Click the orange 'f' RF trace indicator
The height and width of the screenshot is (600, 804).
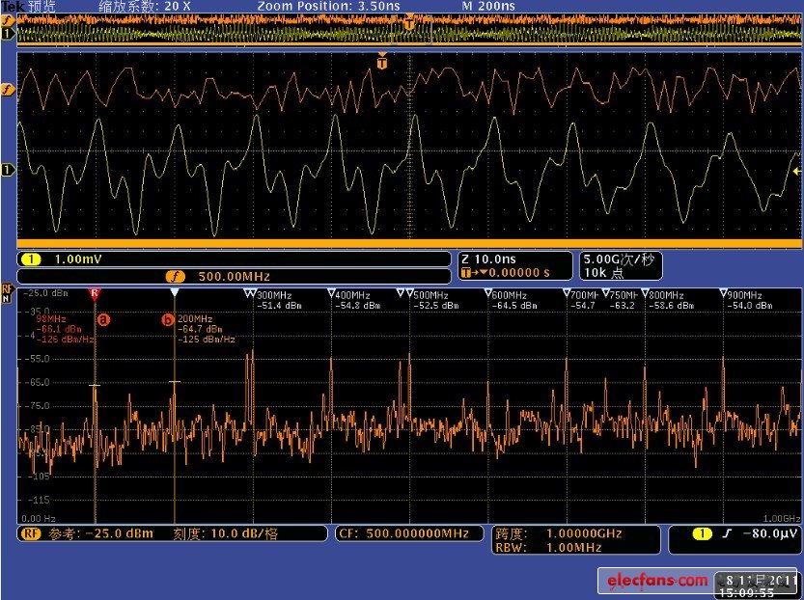pos(8,90)
